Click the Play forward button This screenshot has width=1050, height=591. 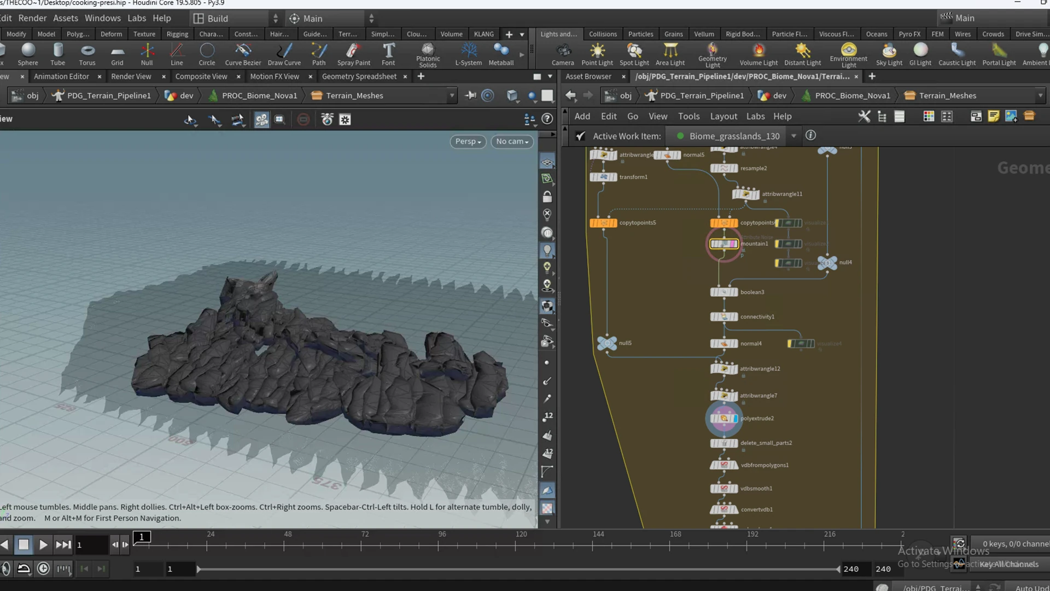click(43, 545)
